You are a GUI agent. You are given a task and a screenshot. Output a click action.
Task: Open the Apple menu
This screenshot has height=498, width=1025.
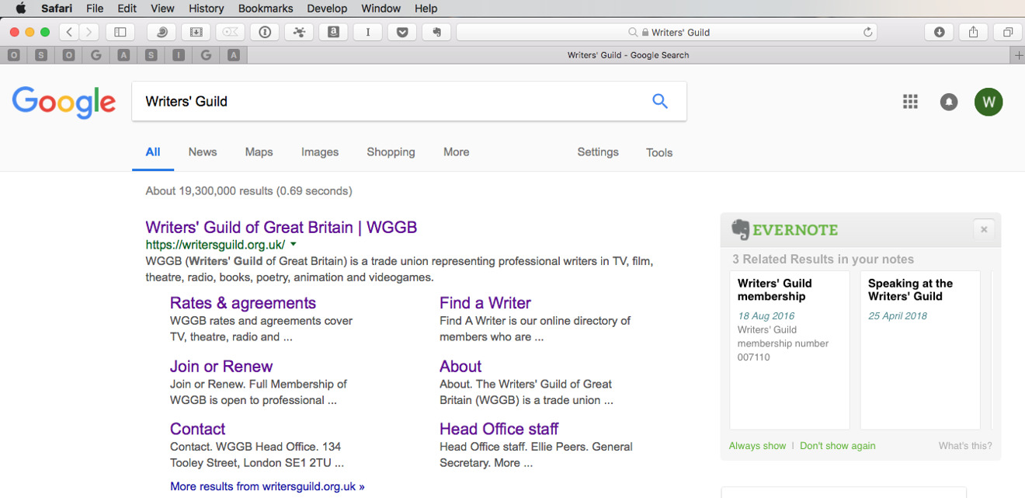point(20,9)
